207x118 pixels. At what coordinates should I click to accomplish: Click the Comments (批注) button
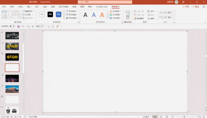coord(196,6)
